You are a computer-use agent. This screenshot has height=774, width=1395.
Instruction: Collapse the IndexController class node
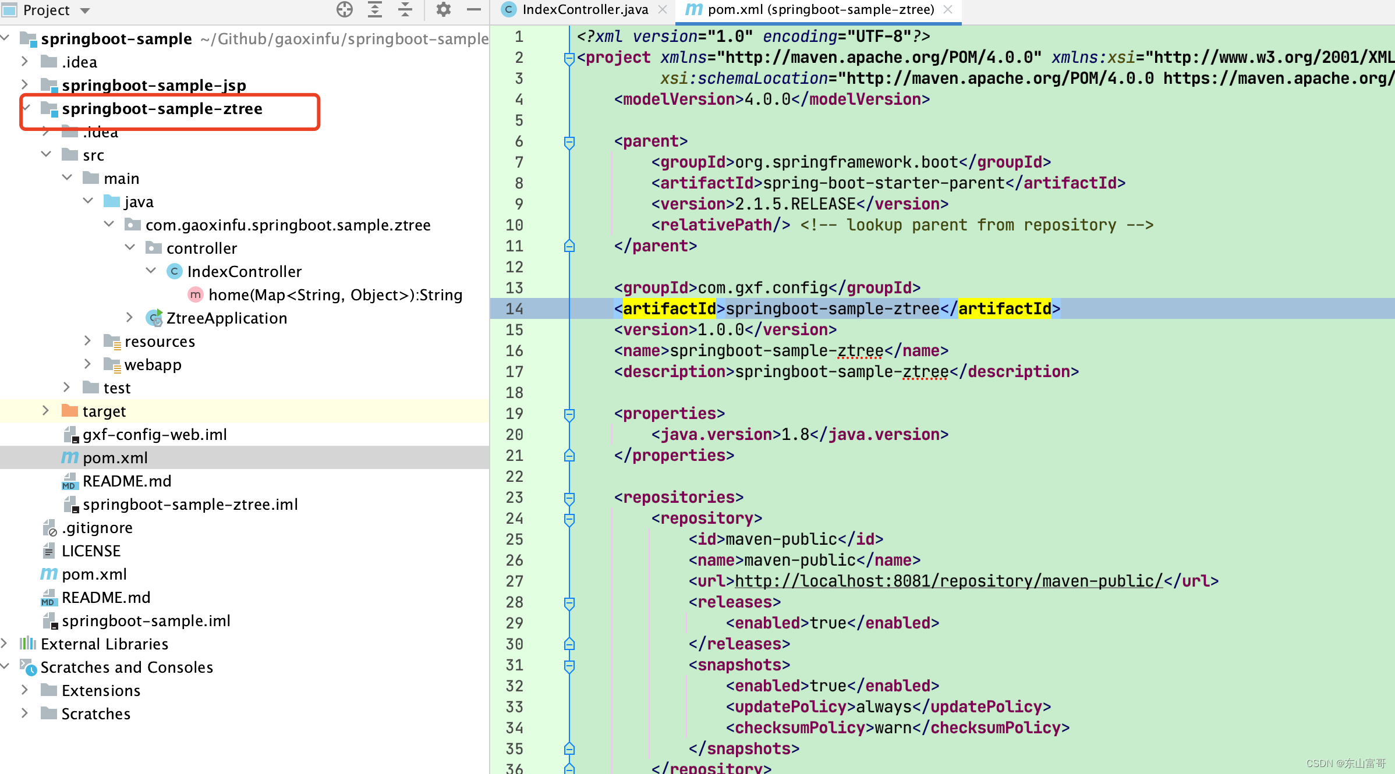point(151,271)
